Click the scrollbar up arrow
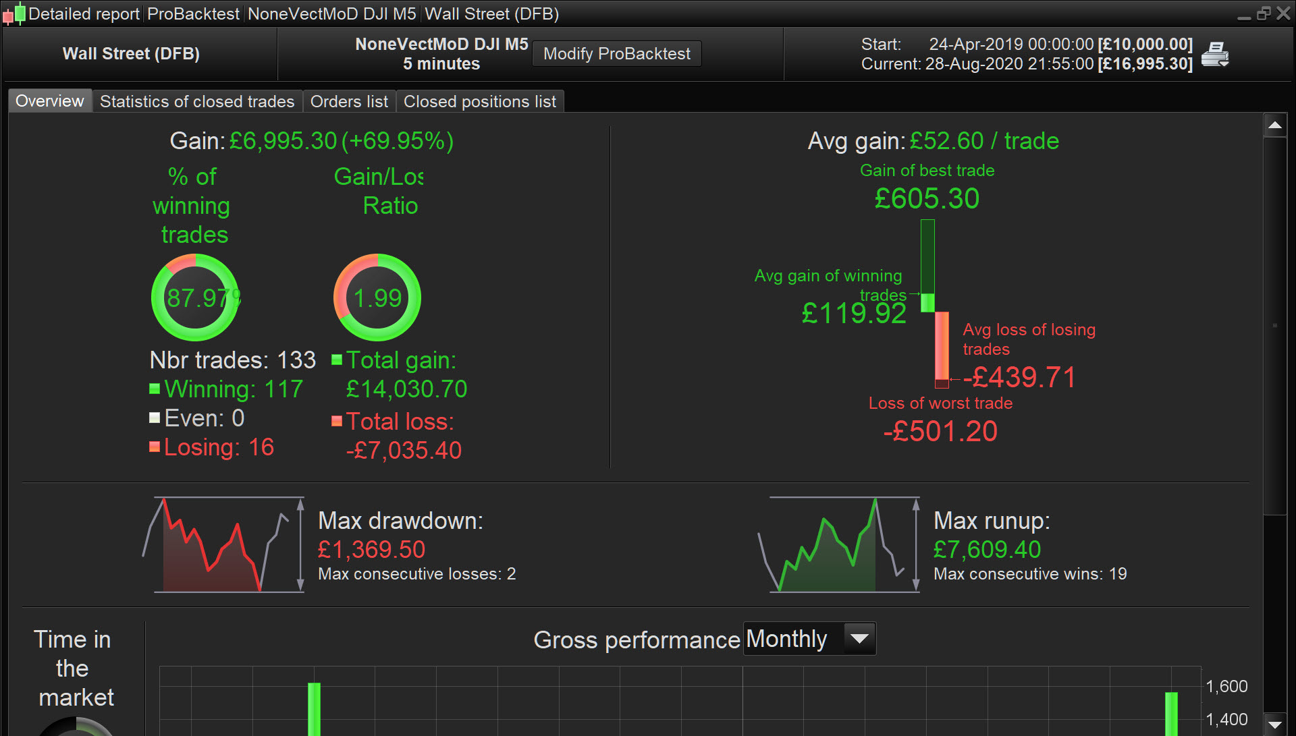 tap(1274, 125)
